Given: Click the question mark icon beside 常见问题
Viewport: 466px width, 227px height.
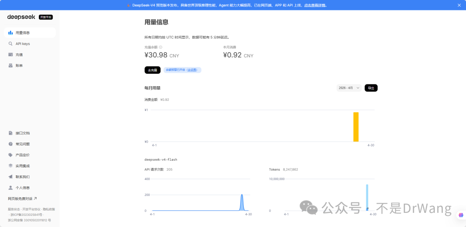Looking at the screenshot, I should click(10, 144).
